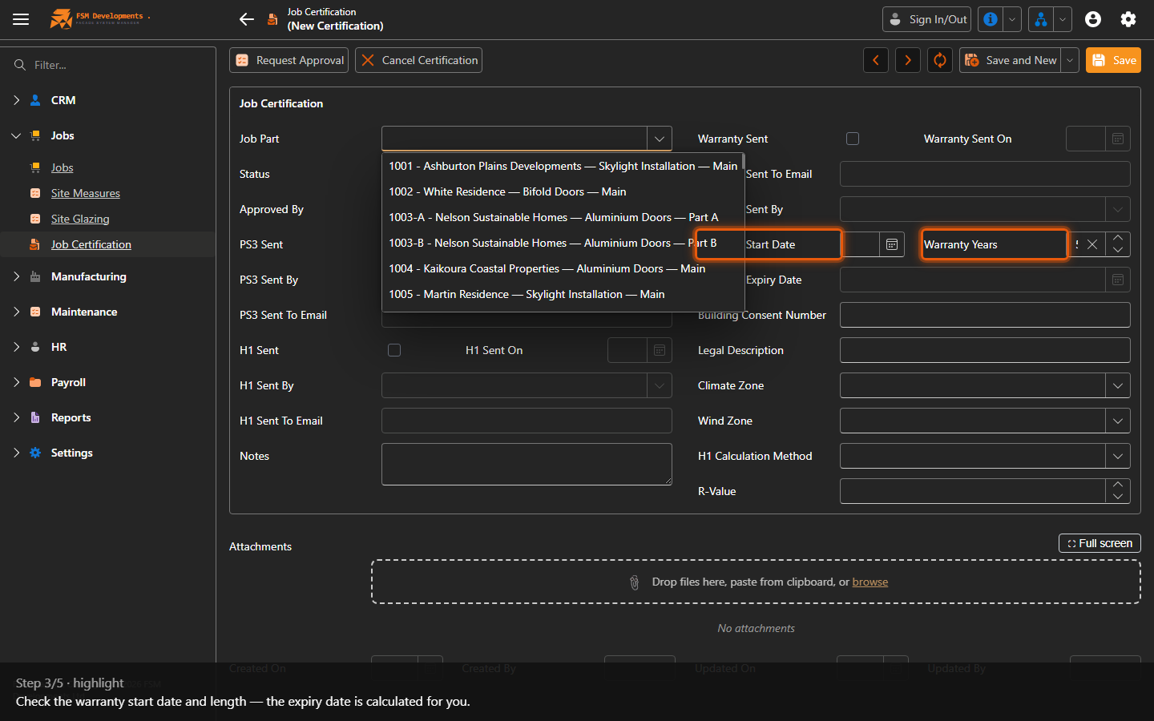The width and height of the screenshot is (1154, 721).
Task: Click the Request Approval button
Action: pyautogui.click(x=289, y=60)
